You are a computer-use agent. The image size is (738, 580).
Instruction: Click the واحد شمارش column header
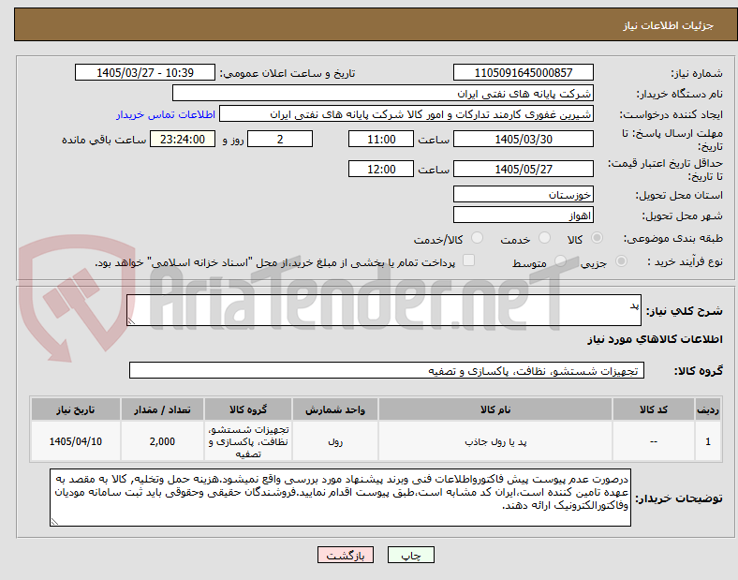[x=335, y=409]
